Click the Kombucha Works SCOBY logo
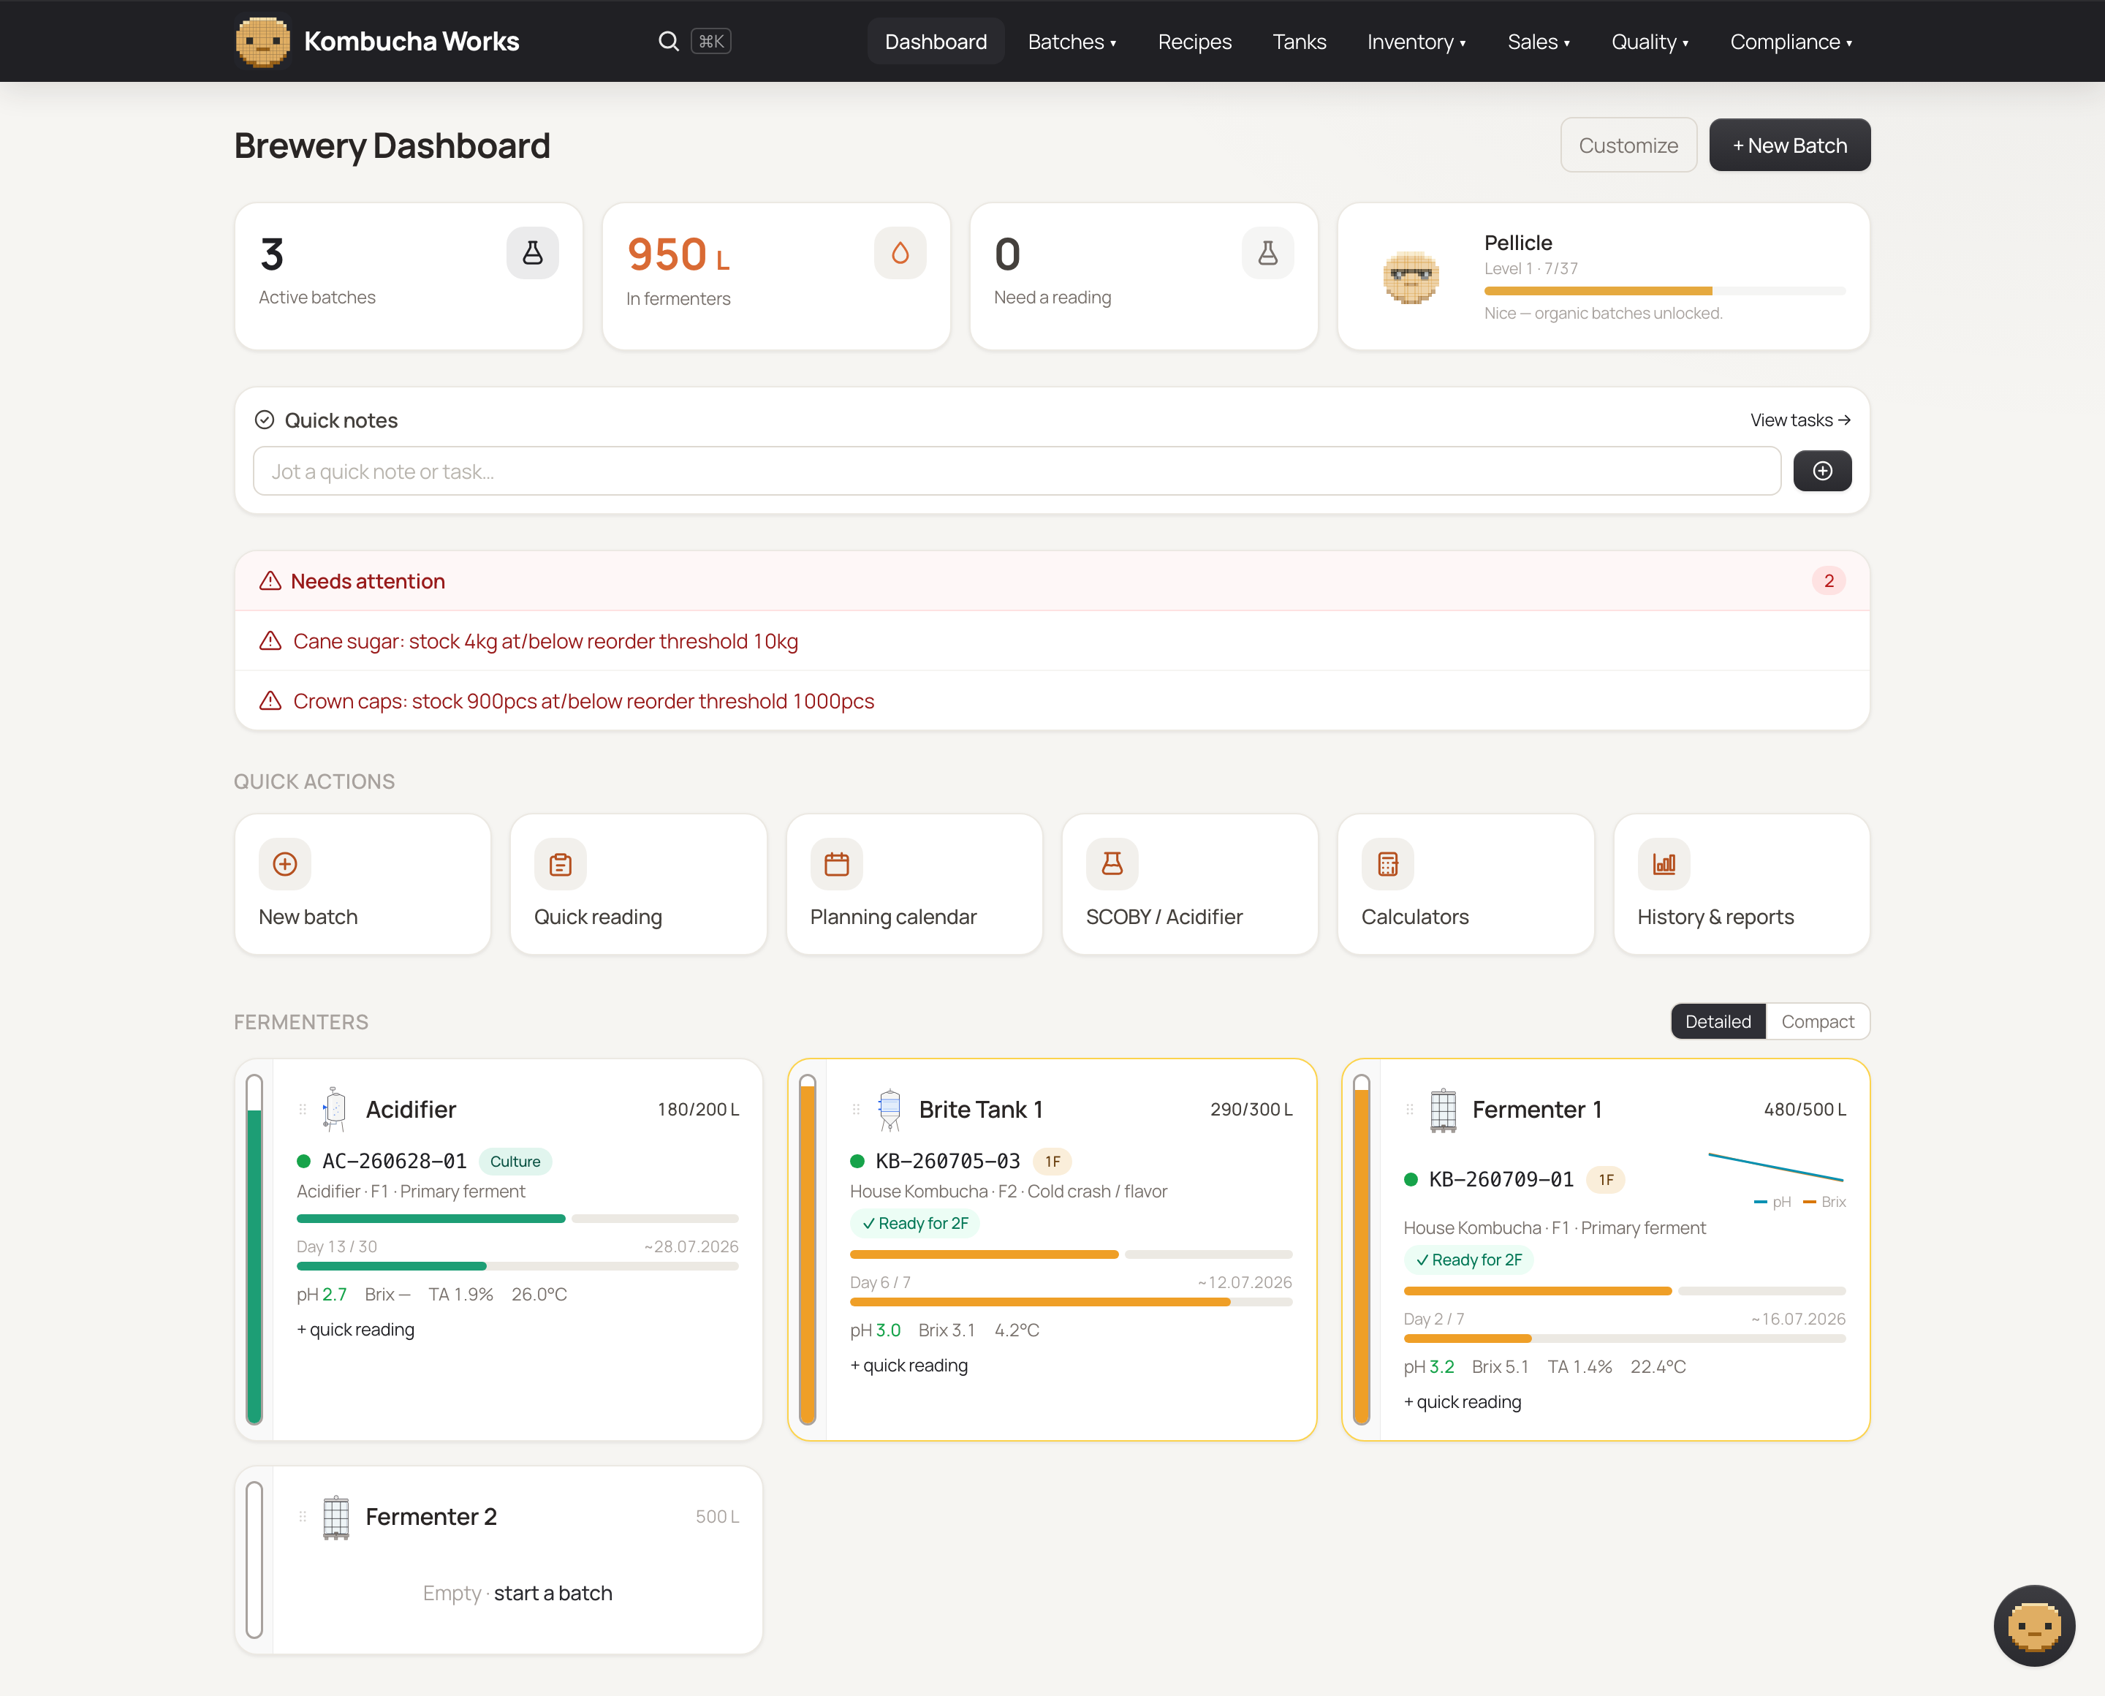 click(262, 41)
